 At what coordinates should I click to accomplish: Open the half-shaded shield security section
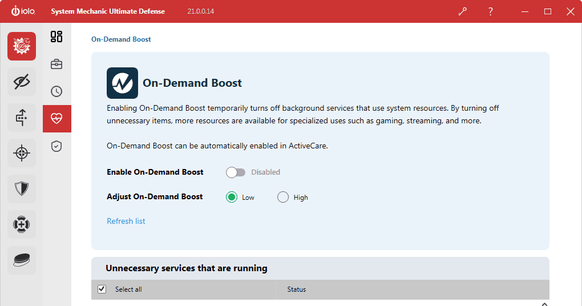click(22, 188)
